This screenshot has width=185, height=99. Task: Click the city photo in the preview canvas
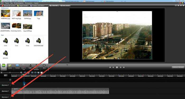[x=117, y=35]
